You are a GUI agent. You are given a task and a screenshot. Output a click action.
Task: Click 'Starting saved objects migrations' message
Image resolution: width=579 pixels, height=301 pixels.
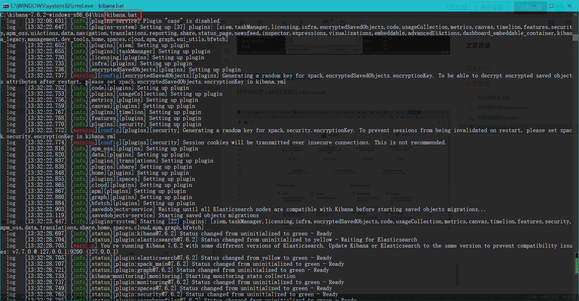click(208, 215)
